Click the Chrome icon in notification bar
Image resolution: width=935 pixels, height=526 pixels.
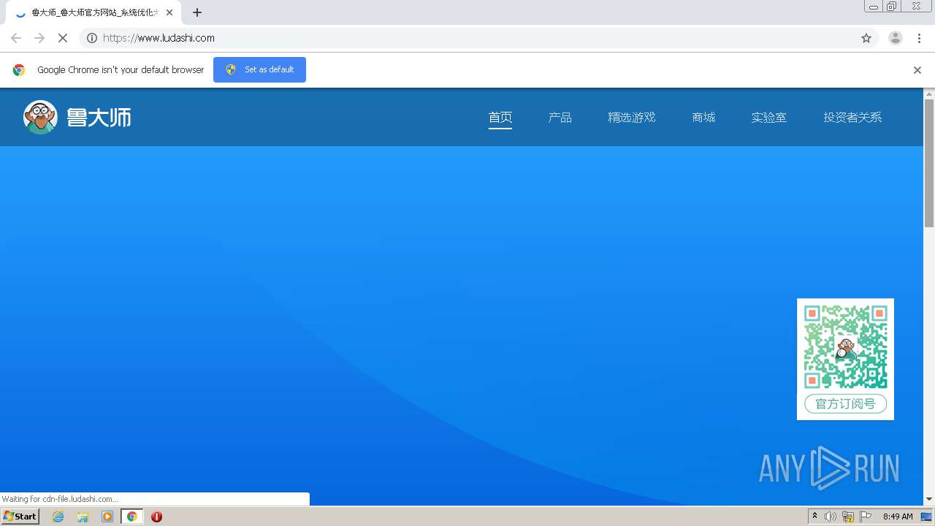tap(19, 70)
